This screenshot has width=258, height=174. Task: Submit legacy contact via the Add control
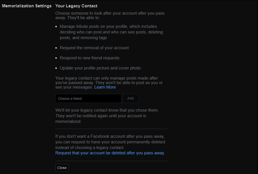coord(130,98)
